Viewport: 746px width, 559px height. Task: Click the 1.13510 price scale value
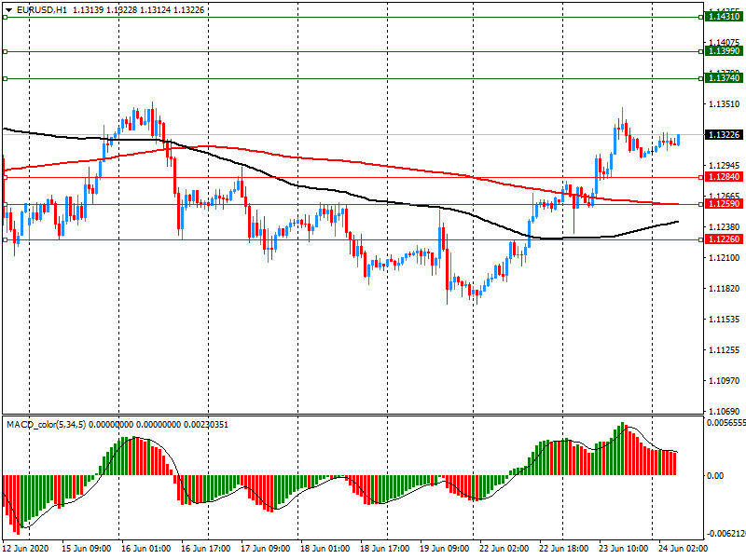point(725,104)
